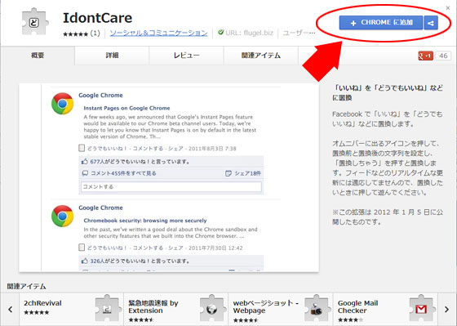Add IdontCare via the 'CHROME に追加' button
Viewport: 457px width, 326px height.
(380, 23)
